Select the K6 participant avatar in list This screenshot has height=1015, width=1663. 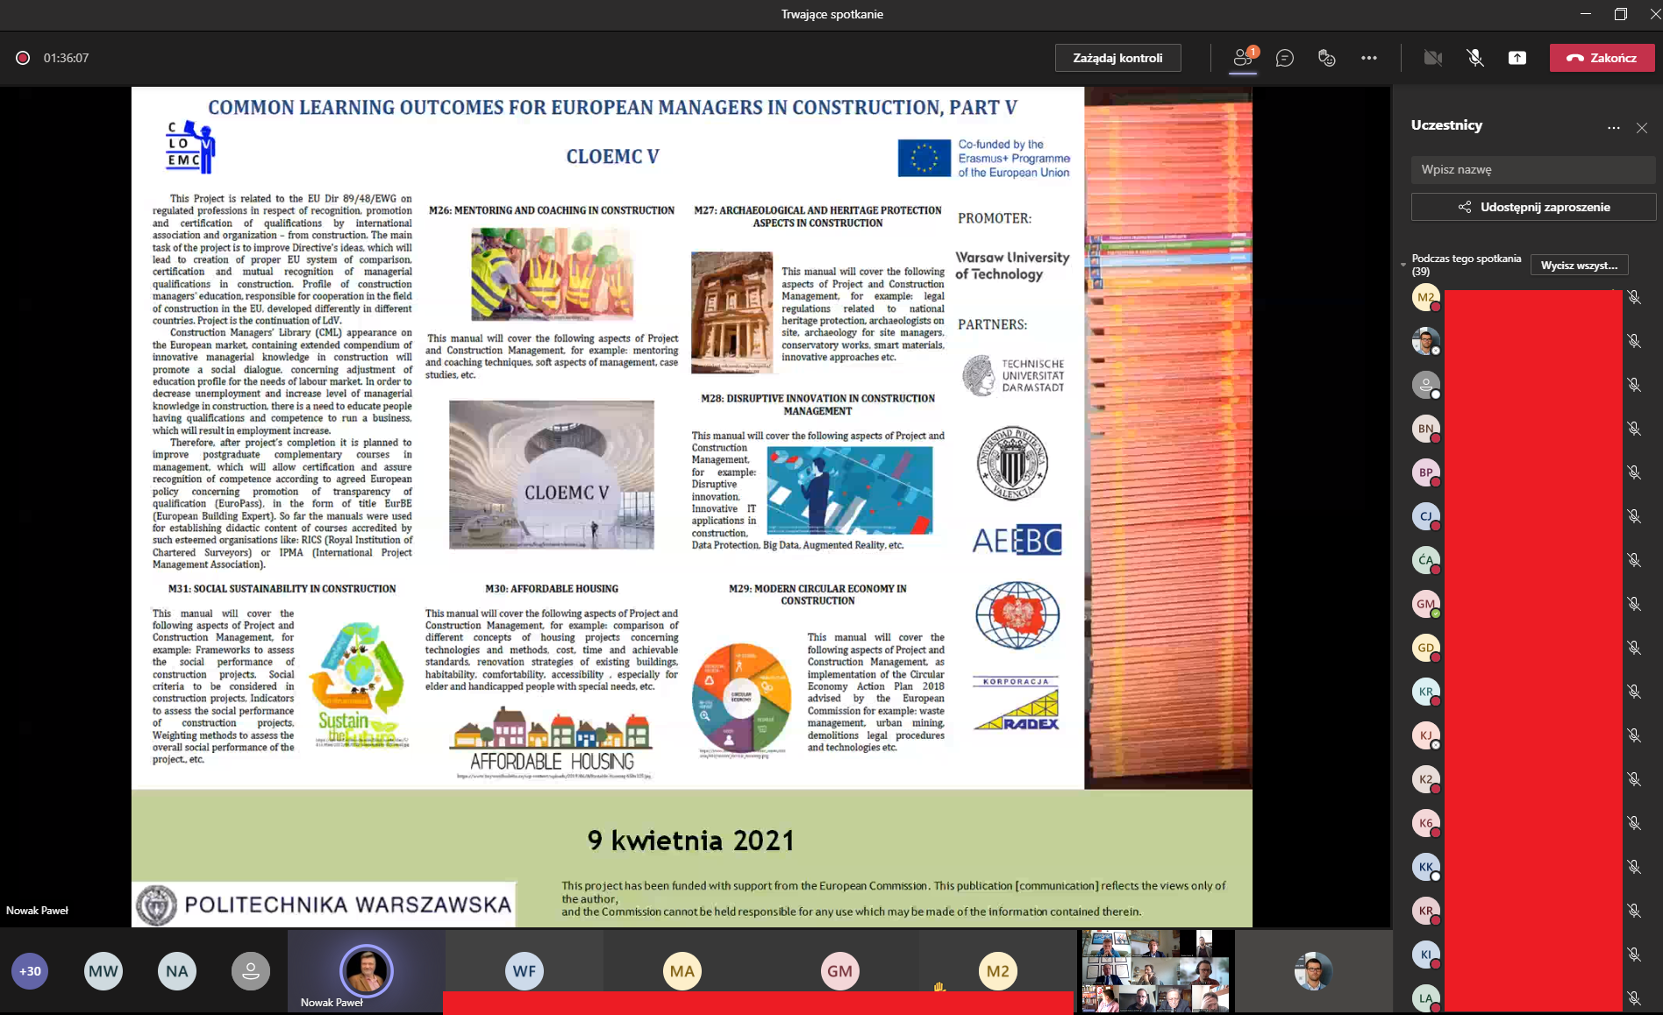point(1426,823)
